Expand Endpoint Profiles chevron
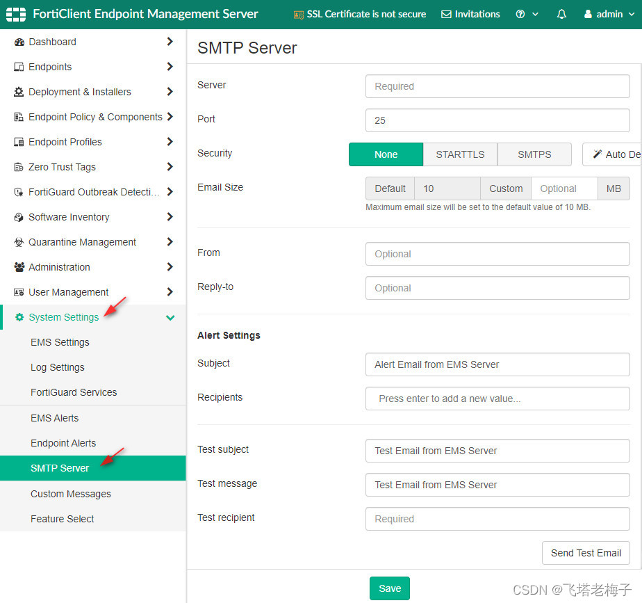 pos(170,141)
